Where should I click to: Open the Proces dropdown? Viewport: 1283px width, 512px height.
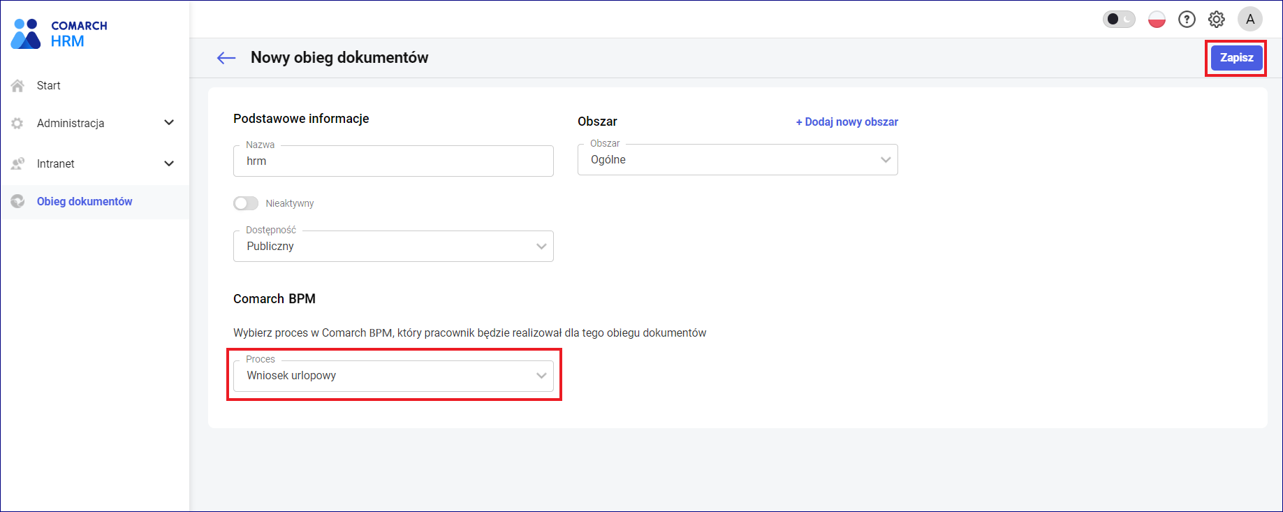[393, 376]
